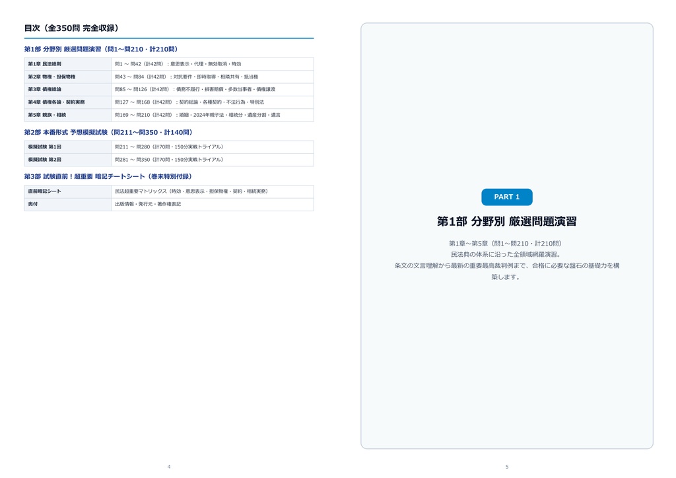This screenshot has height=478, width=676.
Task: Click the large centered title "第1部 分野別 厳選問題演習"
Action: [x=506, y=222]
